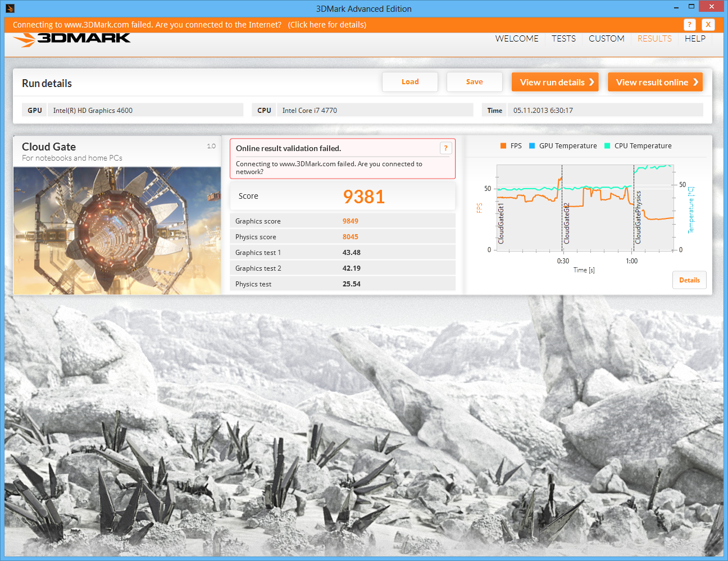728x561 pixels.
Task: Click View result online button
Action: (x=655, y=82)
